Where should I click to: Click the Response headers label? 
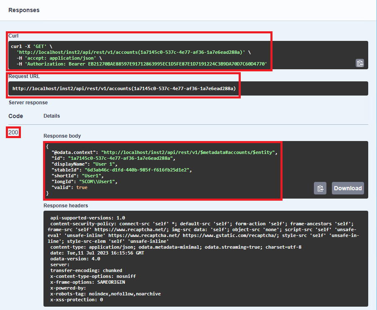66,206
